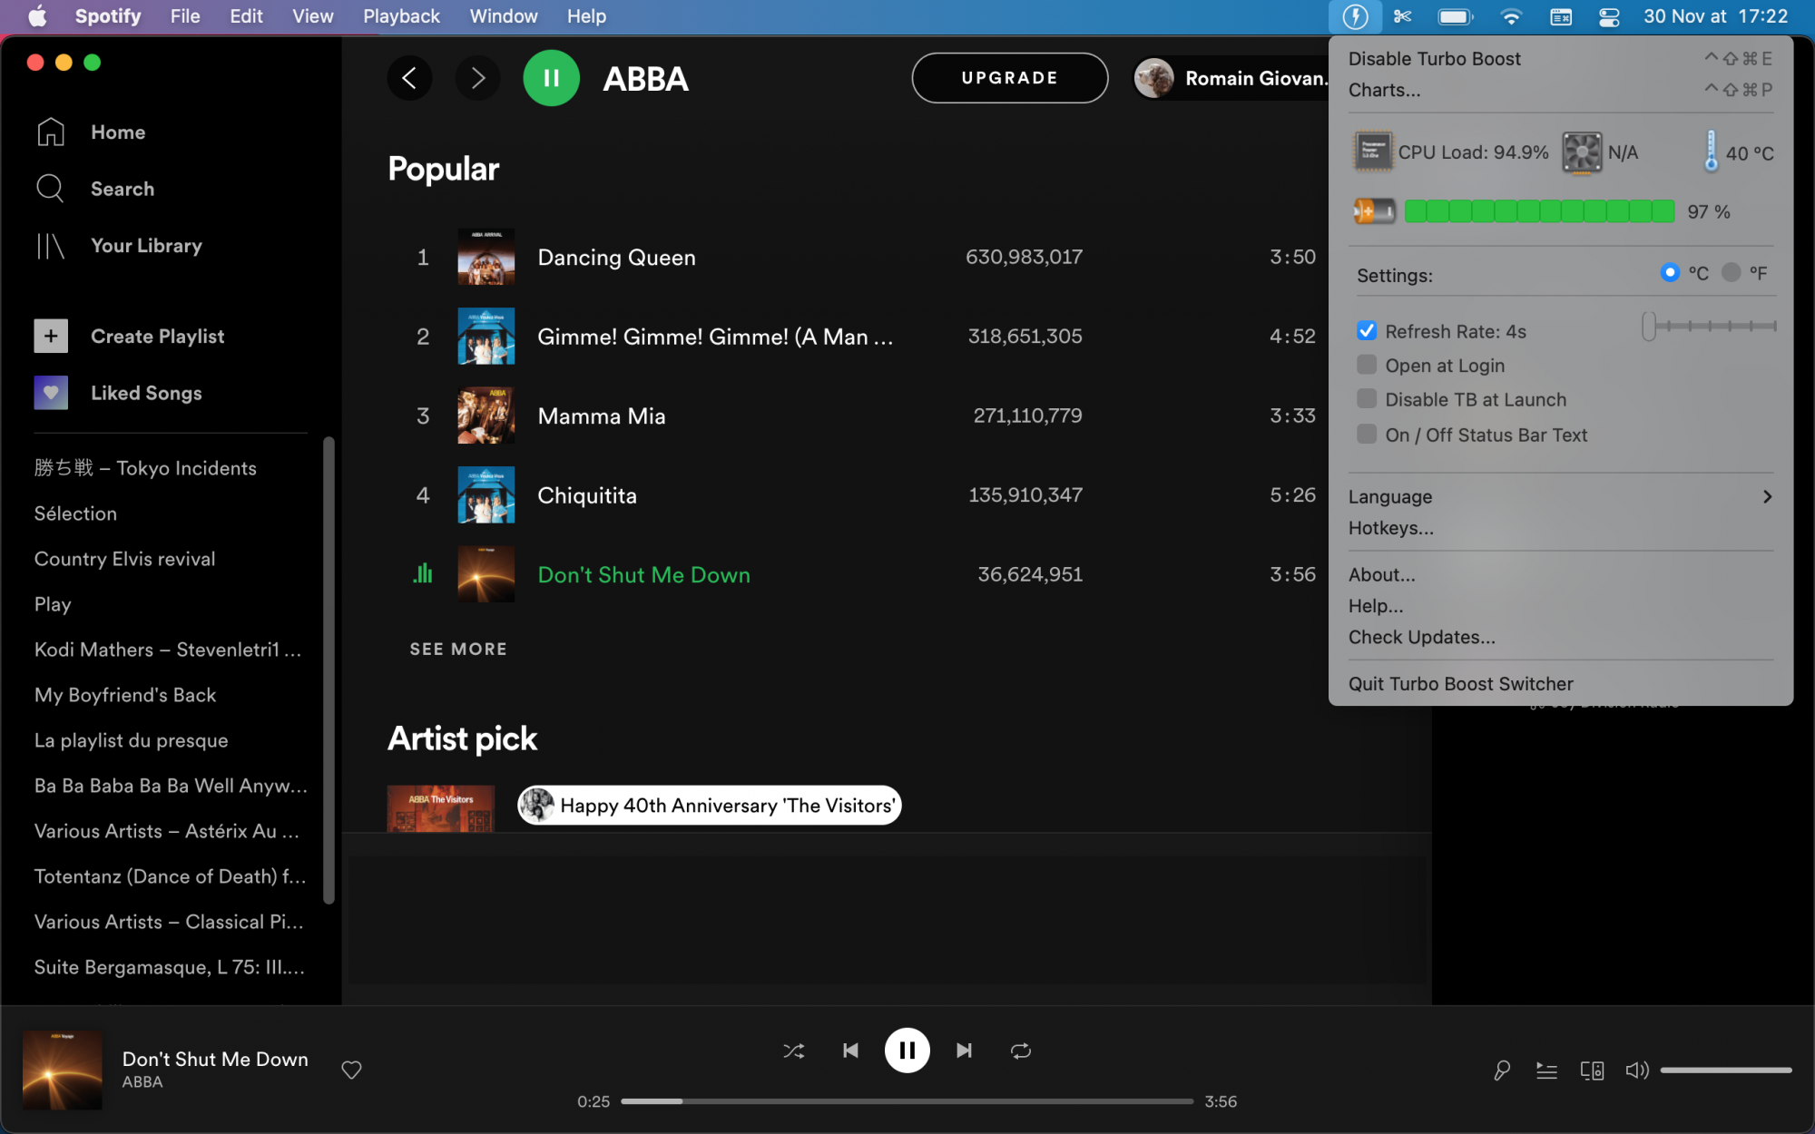Viewport: 1815px width, 1134px height.
Task: Open Control Center from the menu bar
Action: pos(1609,16)
